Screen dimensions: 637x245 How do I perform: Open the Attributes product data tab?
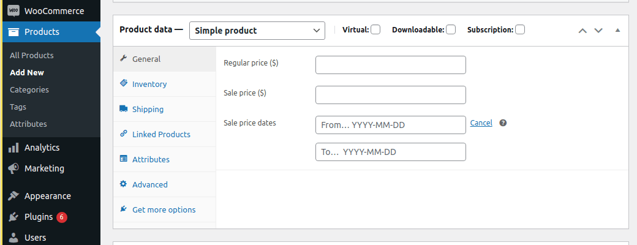pos(165,160)
